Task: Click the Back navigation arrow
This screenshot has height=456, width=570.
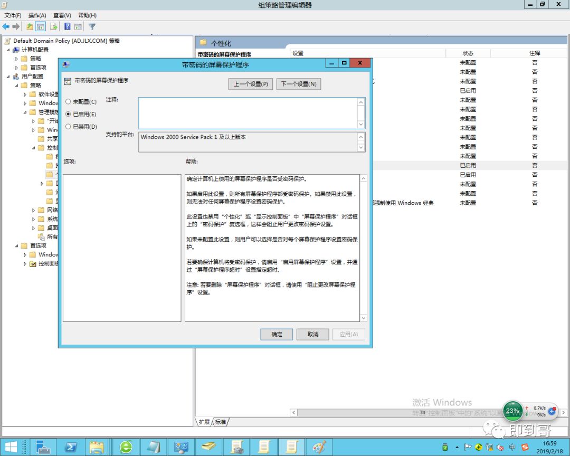Action: click(6, 26)
